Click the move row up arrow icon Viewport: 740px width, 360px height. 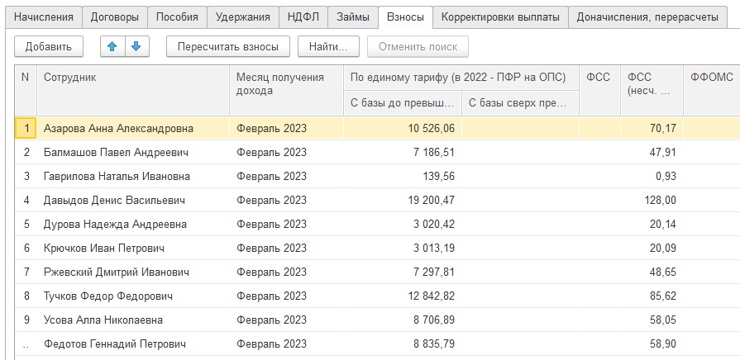pos(112,47)
